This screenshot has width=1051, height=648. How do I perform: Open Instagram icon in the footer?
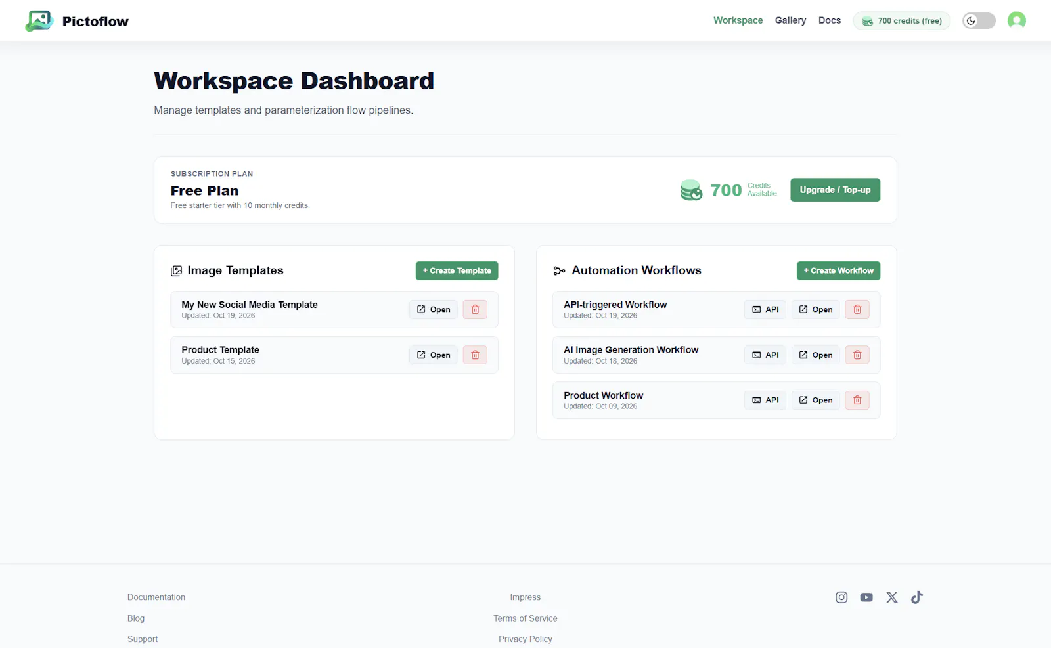841,597
